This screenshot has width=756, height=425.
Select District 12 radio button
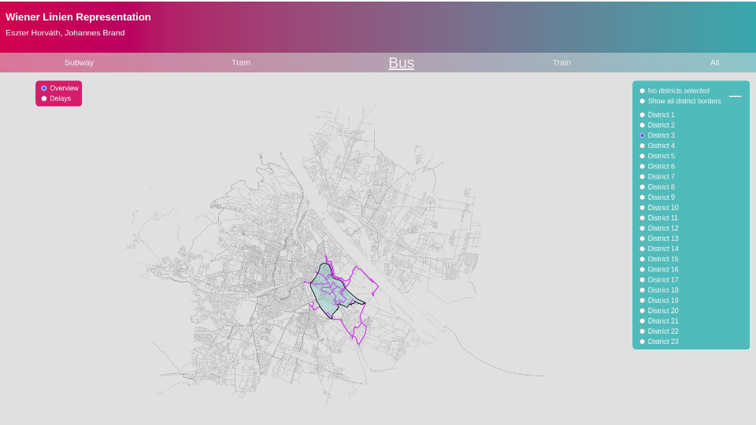tap(643, 228)
